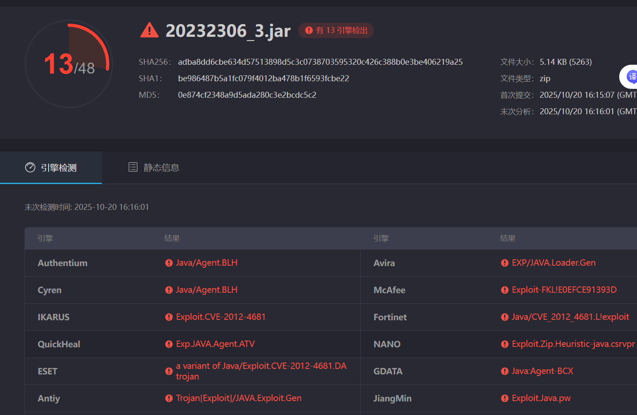Select the SHA1 hash value be986487b5a1...
The width and height of the screenshot is (637, 415).
tap(264, 78)
